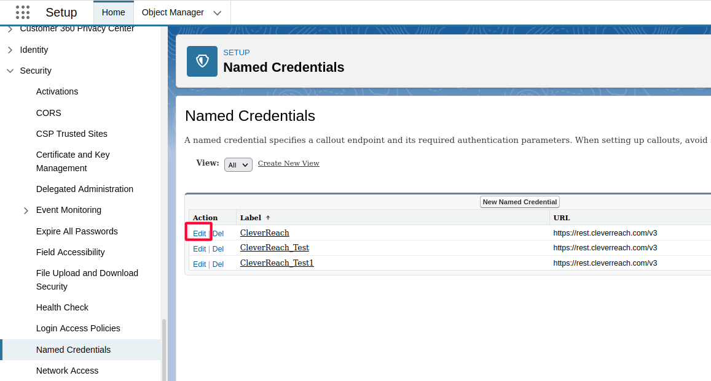Open Health Check
Screen dimensions: 711x381
[x=62, y=307]
